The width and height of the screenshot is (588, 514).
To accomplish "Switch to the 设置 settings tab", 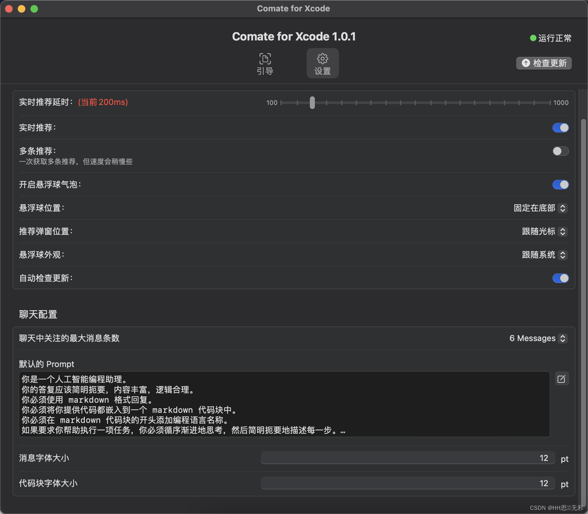I will (322, 64).
